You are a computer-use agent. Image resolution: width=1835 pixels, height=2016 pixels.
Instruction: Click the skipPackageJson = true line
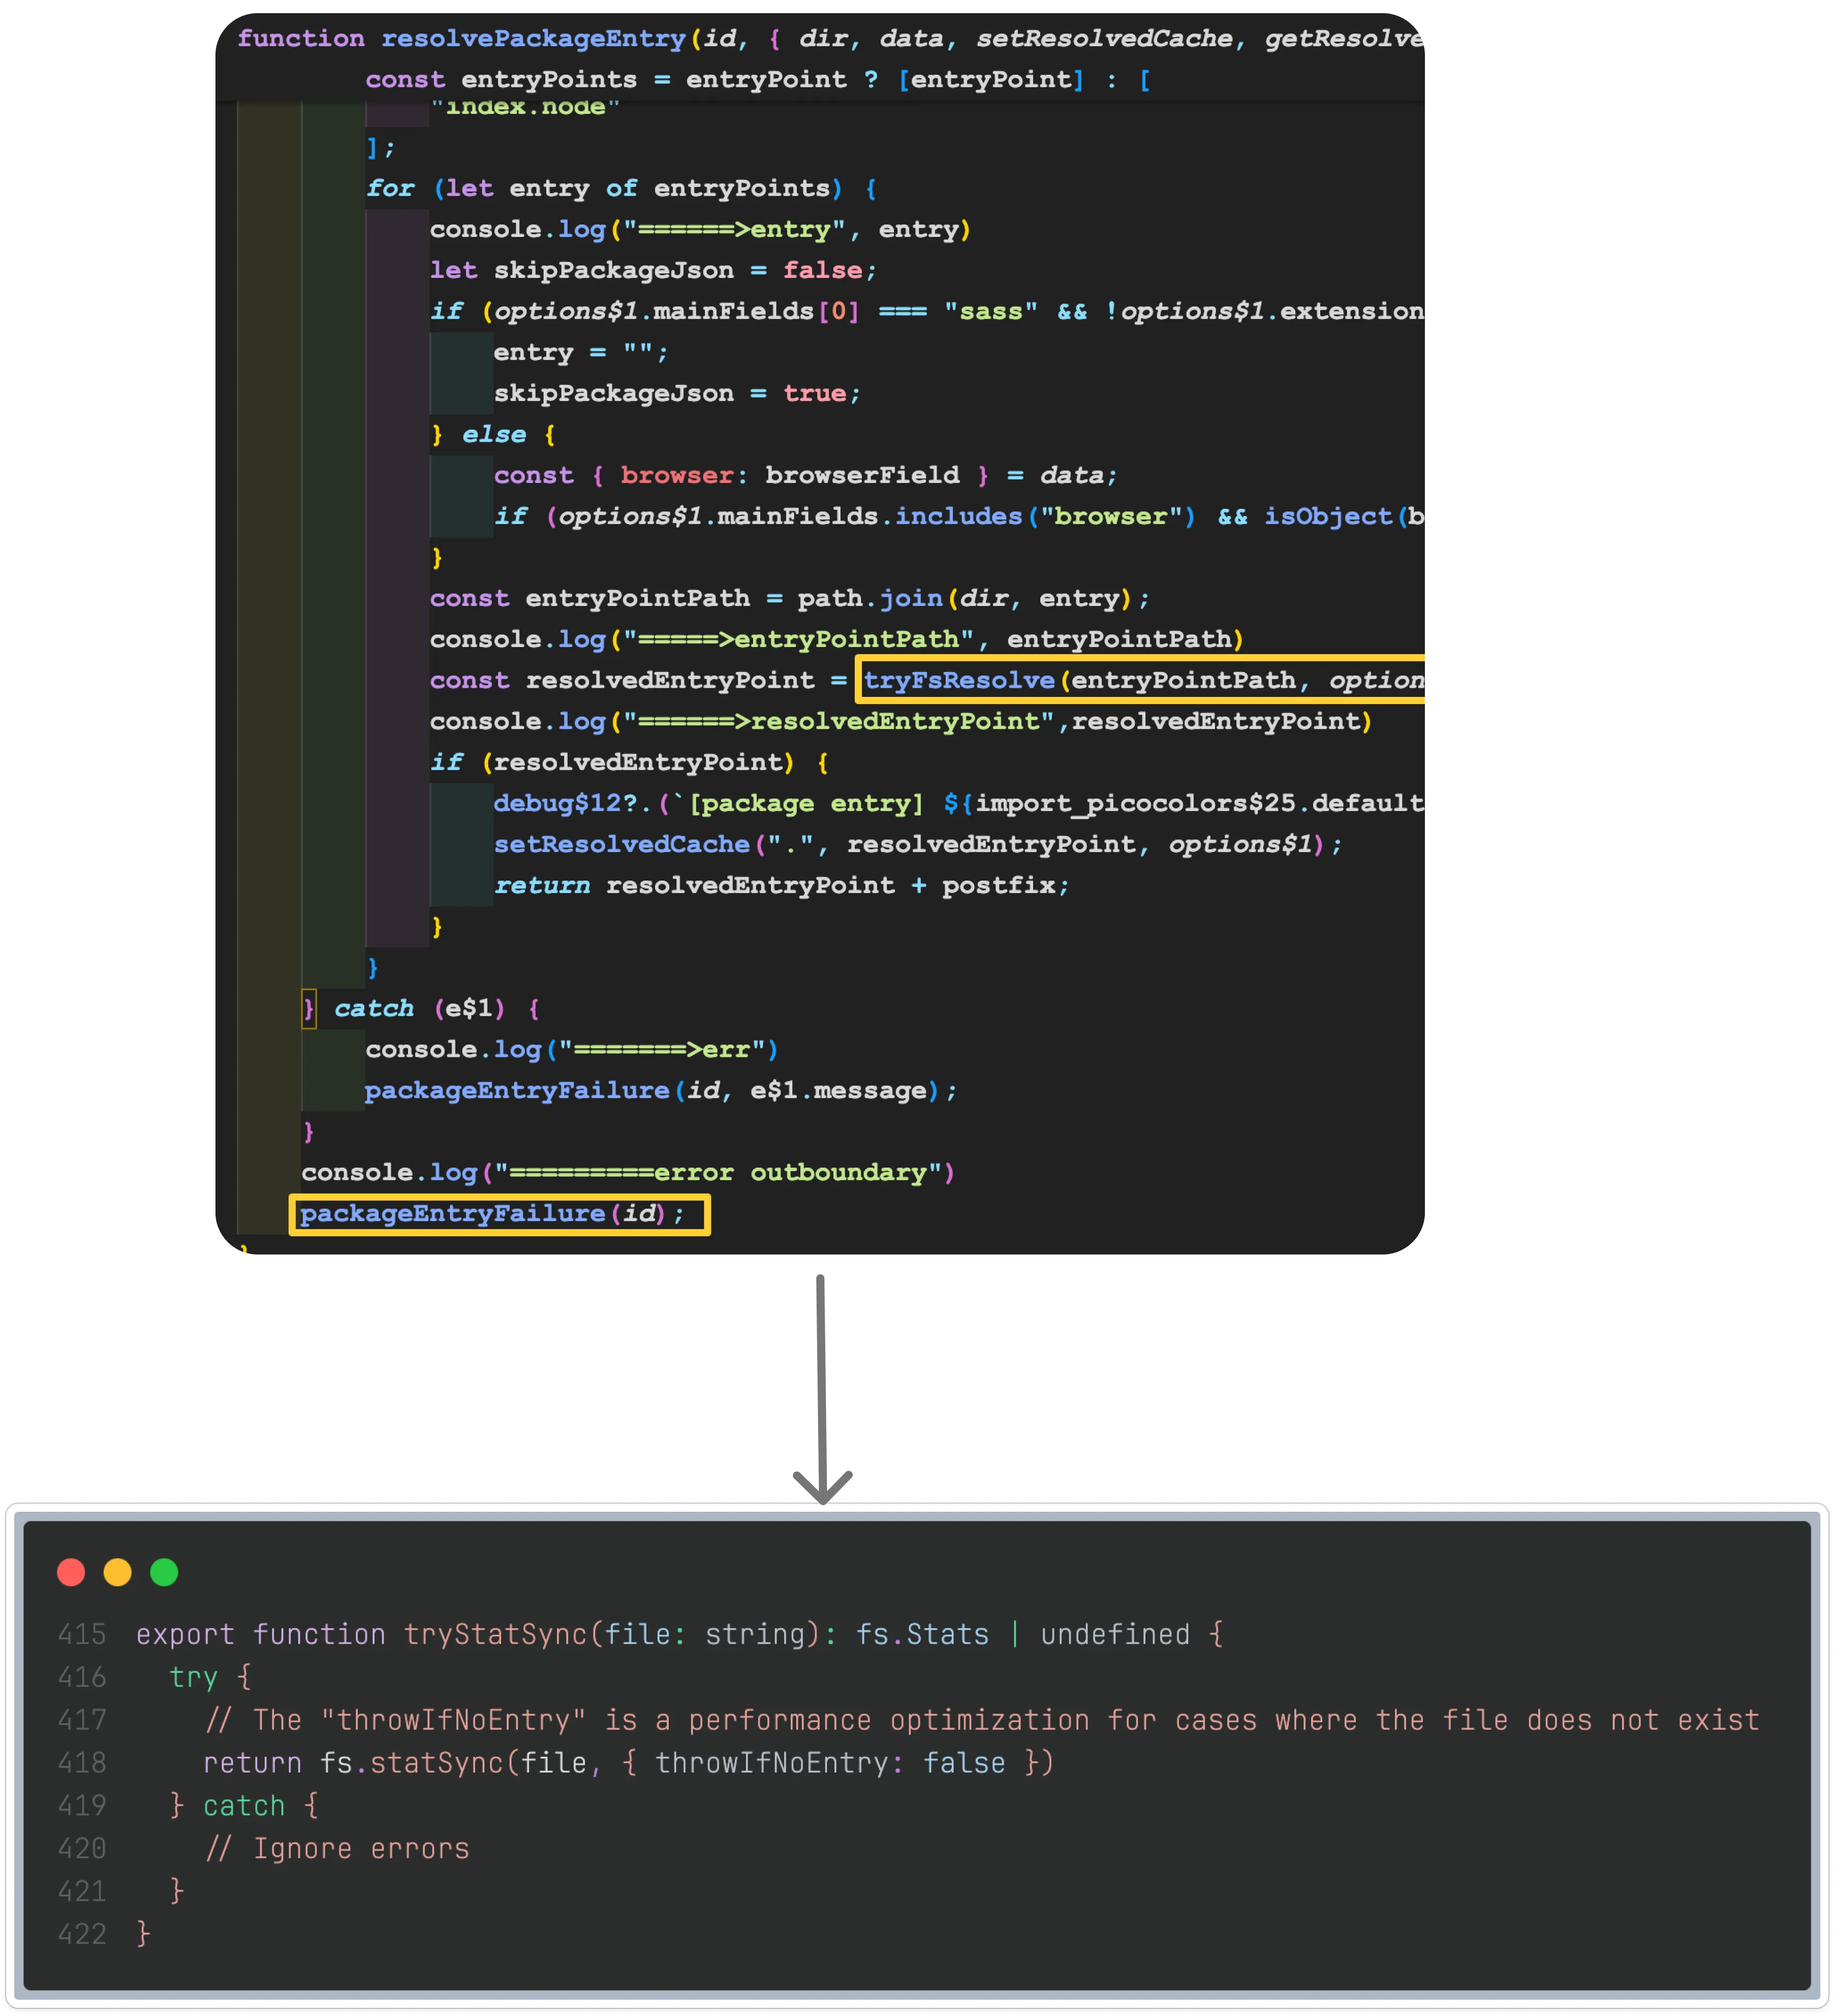(x=677, y=393)
